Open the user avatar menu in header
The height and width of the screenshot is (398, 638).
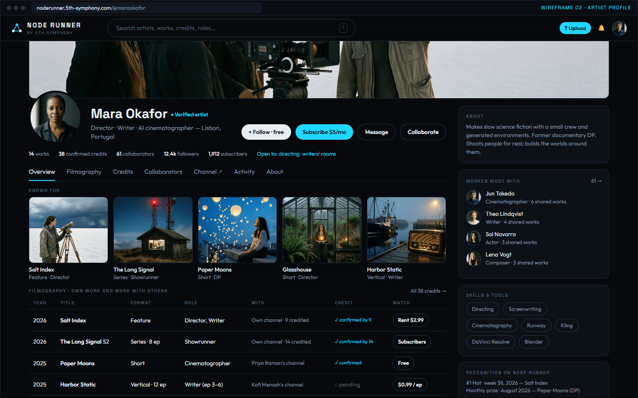(619, 28)
